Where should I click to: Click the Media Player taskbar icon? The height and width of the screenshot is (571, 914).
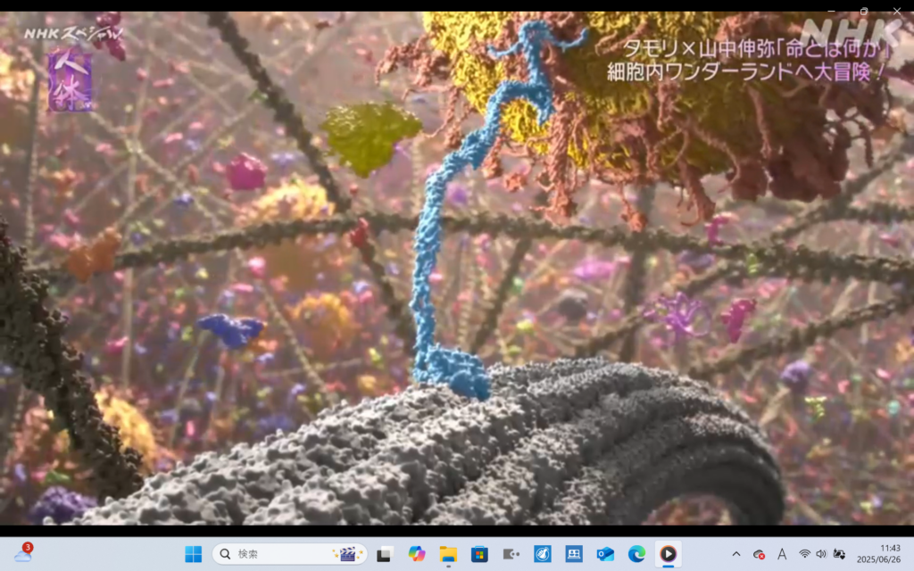pyautogui.click(x=668, y=554)
